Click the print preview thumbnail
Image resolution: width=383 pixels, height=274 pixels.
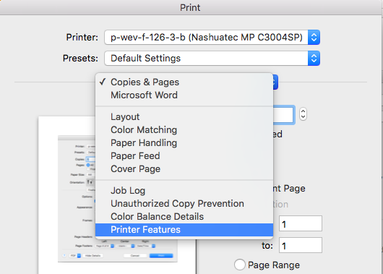(x=117, y=195)
